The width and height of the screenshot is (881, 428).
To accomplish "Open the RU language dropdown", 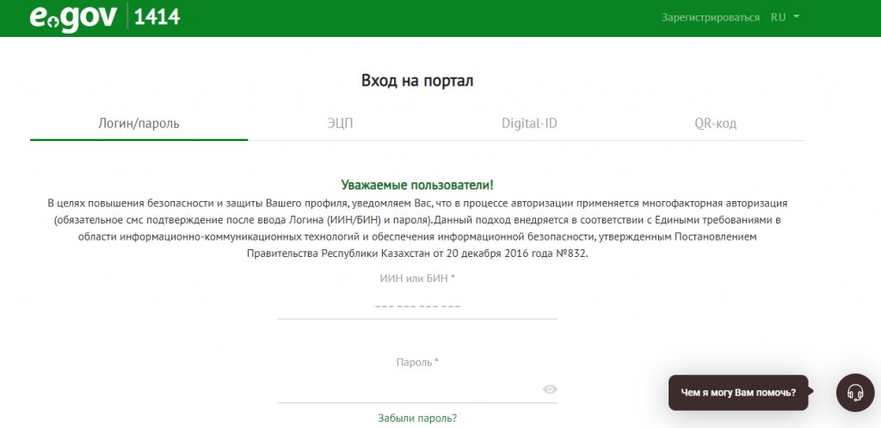I will click(785, 17).
